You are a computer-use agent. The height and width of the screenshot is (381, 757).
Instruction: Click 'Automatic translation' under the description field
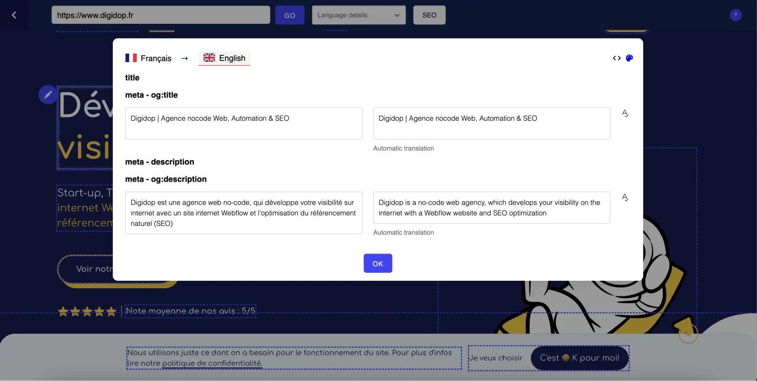pos(404,233)
